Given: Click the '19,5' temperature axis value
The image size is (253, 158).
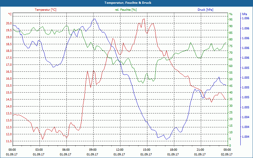Looking at the screenshot, I should [9, 30].
